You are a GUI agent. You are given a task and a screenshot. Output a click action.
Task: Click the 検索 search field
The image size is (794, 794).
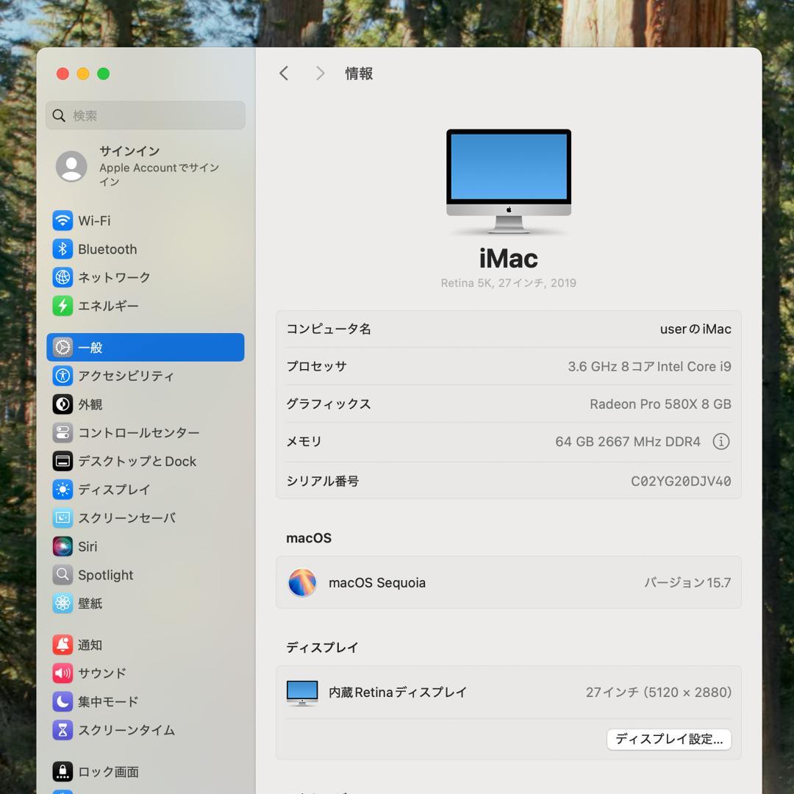145,115
